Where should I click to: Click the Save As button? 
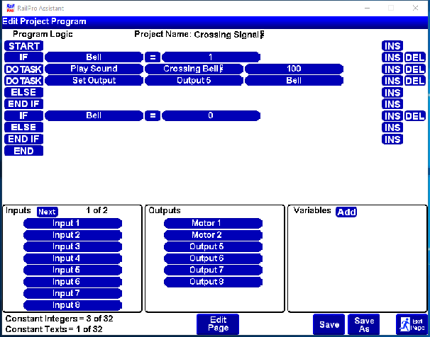[x=364, y=325]
